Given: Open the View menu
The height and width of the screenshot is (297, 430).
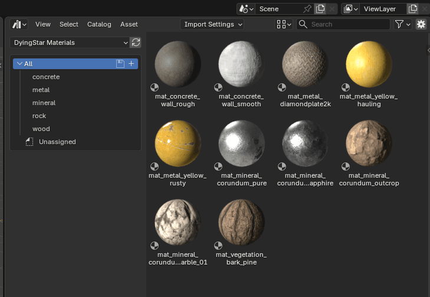Looking at the screenshot, I should [x=43, y=24].
